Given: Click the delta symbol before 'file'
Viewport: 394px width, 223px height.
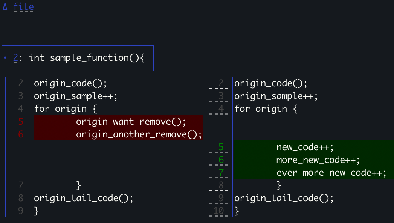Looking at the screenshot, I should pos(5,7).
